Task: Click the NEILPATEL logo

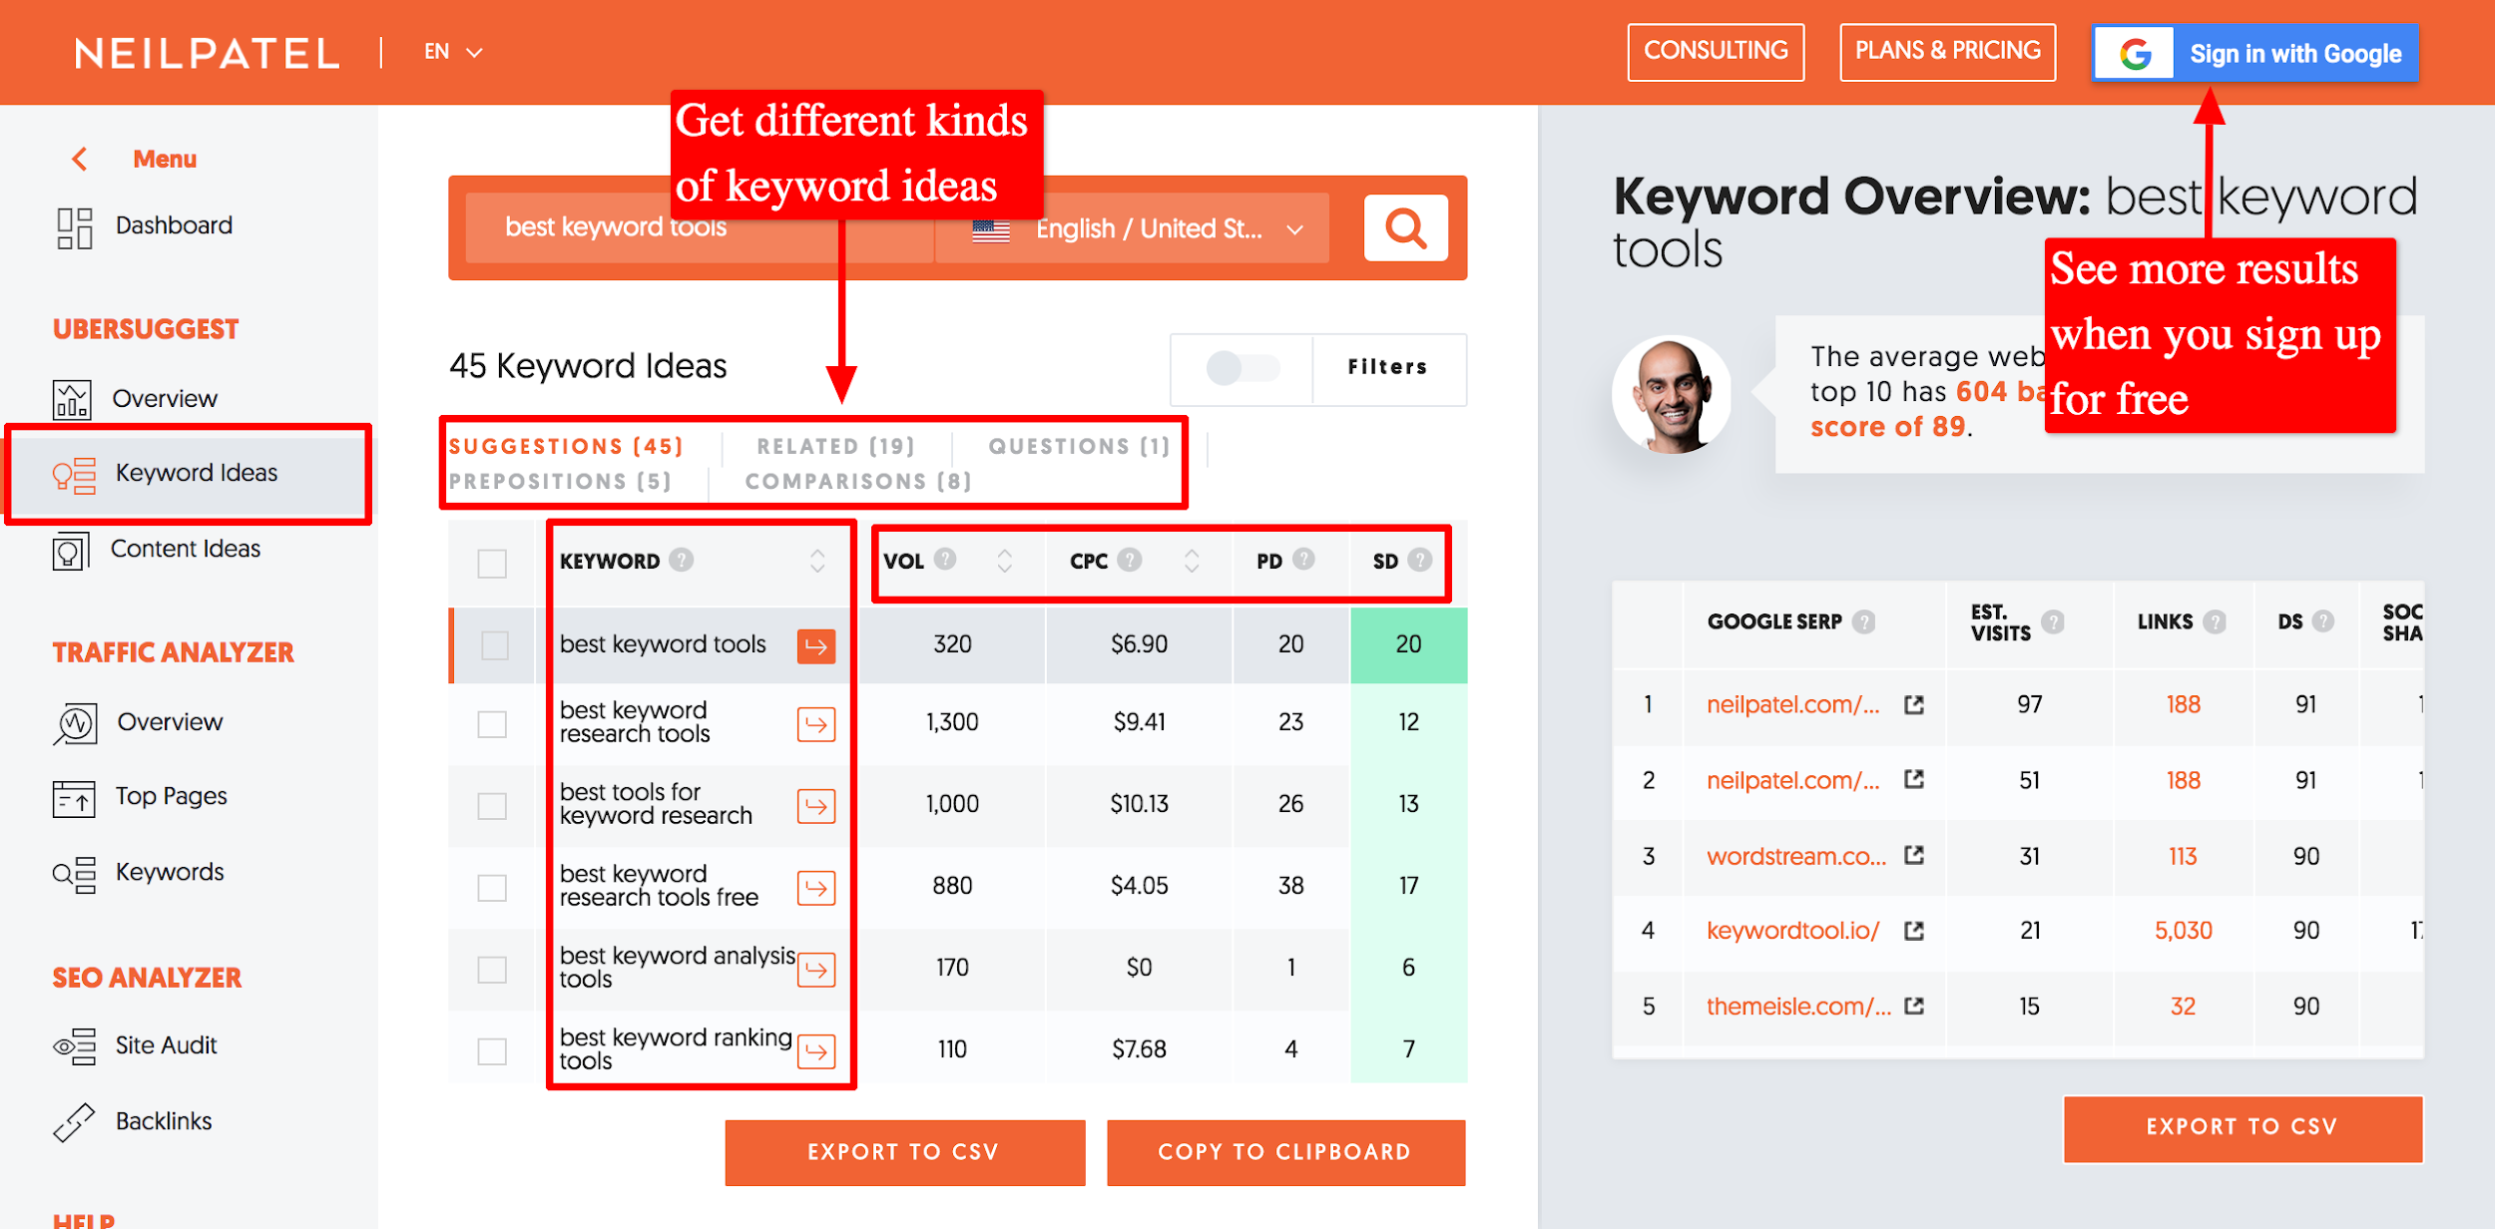Action: pyautogui.click(x=208, y=53)
